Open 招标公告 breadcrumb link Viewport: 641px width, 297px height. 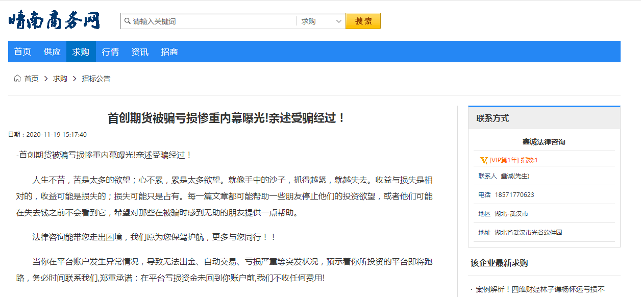pos(96,79)
